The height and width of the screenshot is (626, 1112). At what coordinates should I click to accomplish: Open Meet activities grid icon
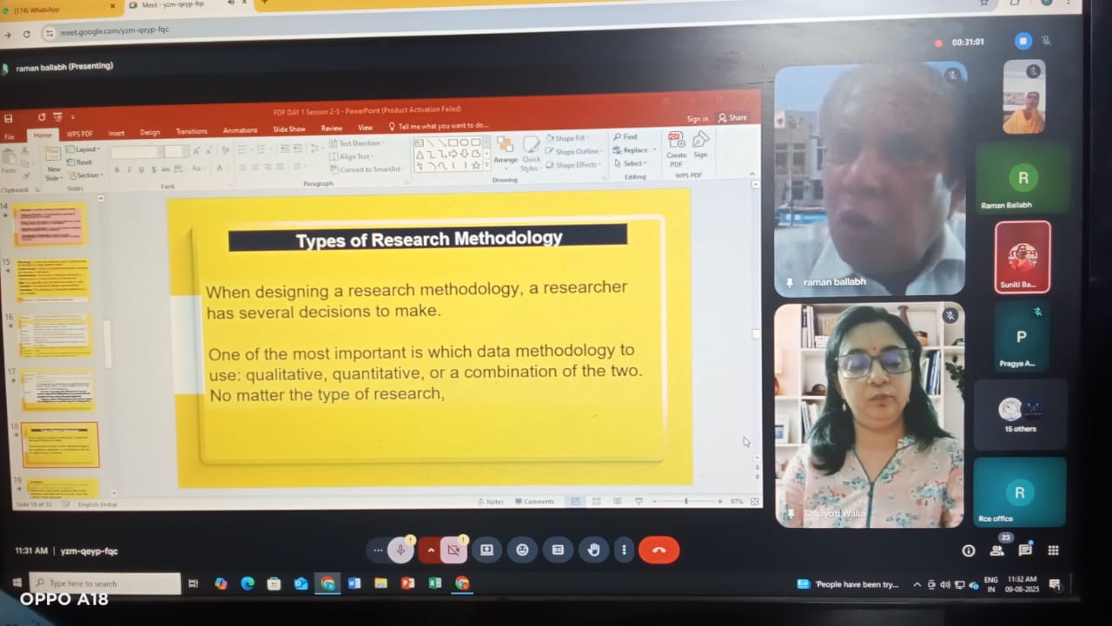click(1053, 550)
